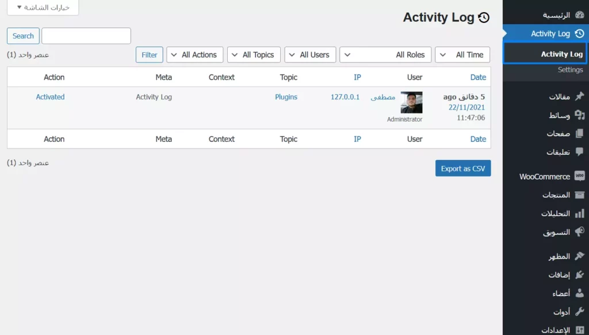This screenshot has width=589, height=335.
Task: Open the Settings submenu item
Action: [570, 70]
